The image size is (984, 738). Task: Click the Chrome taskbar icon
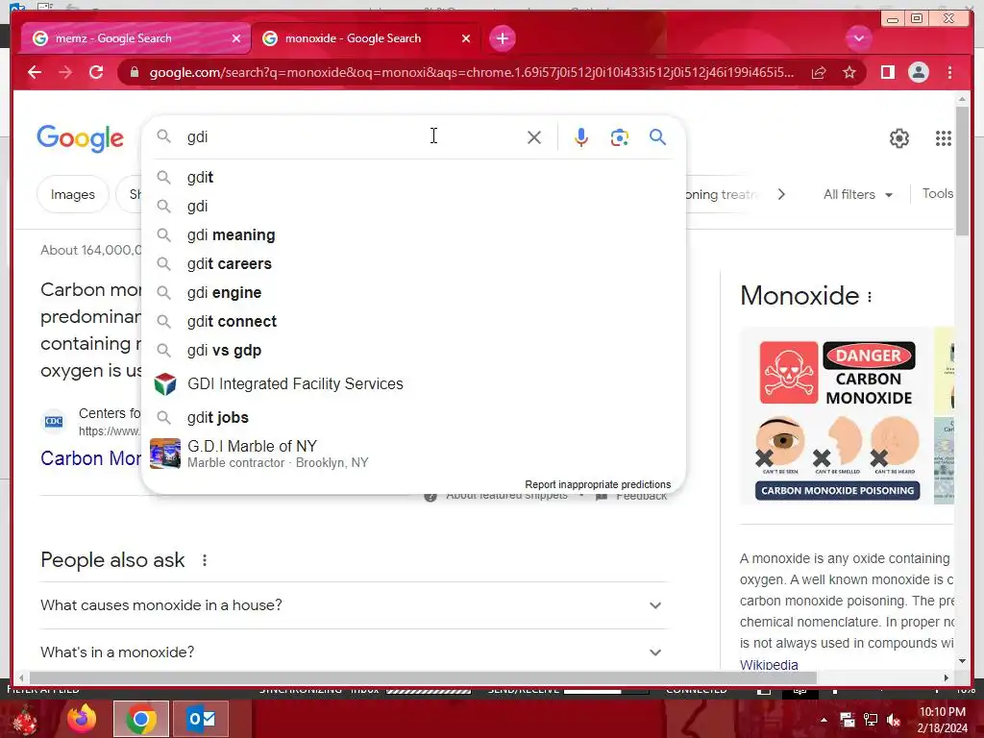tap(141, 719)
